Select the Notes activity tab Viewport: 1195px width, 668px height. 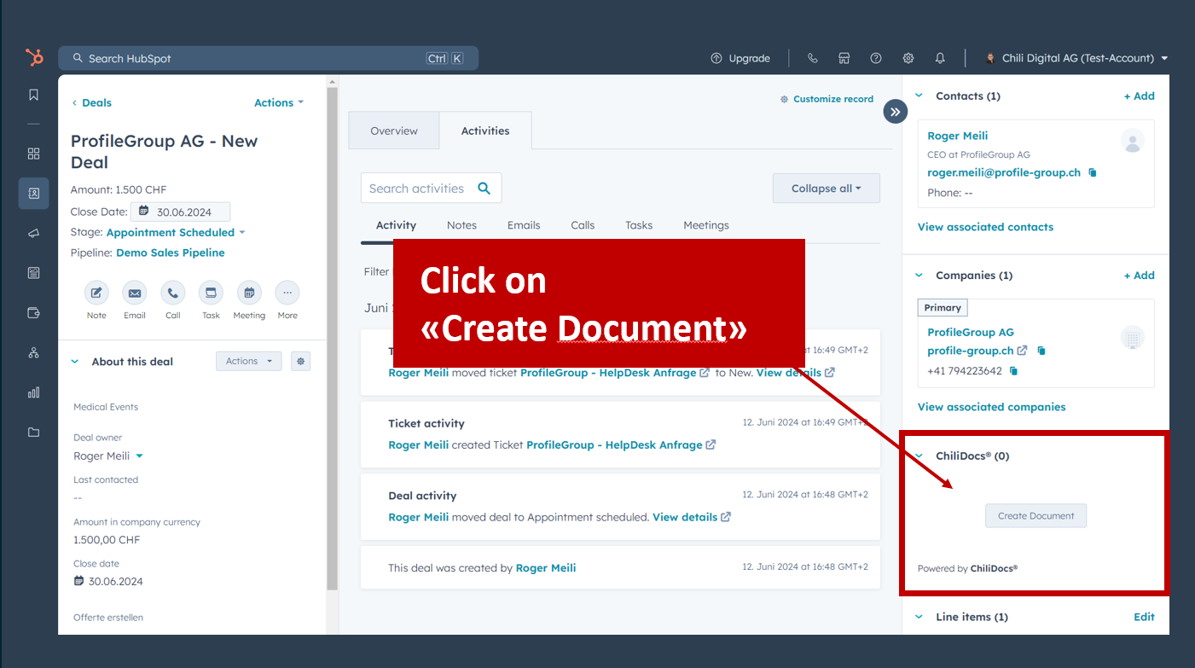461,225
